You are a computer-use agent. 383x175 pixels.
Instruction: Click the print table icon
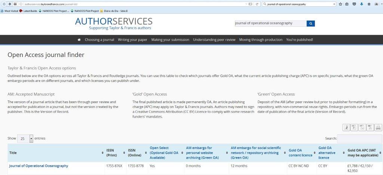point(378,128)
